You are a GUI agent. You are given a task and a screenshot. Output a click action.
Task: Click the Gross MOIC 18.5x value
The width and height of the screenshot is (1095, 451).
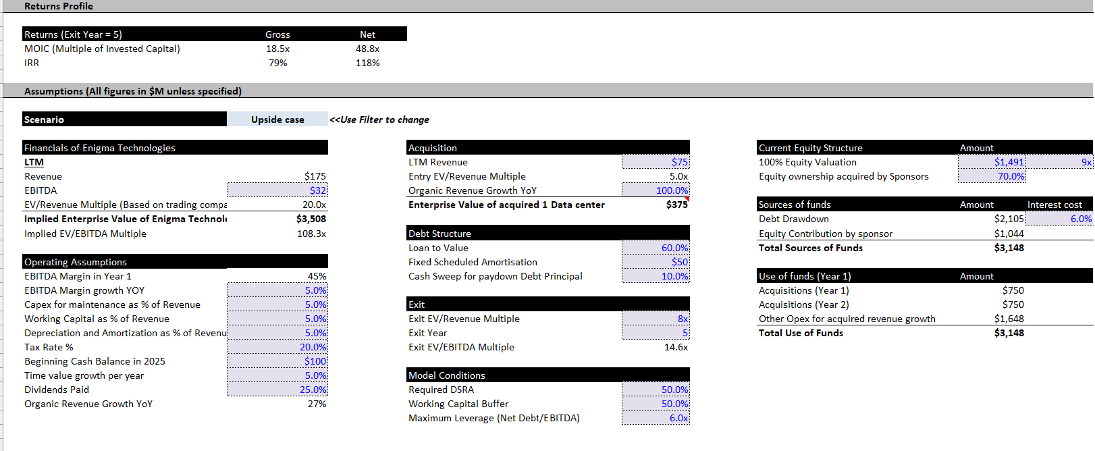coord(277,49)
